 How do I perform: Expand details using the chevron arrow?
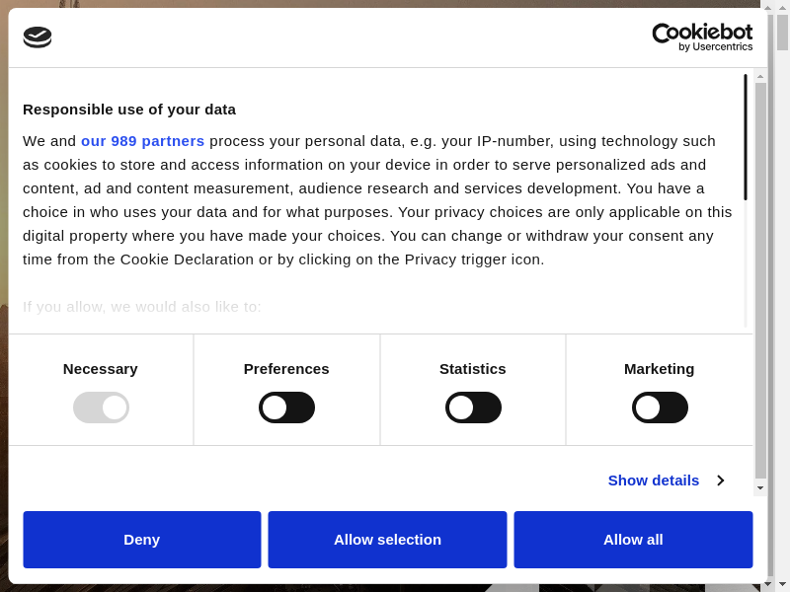pyautogui.click(x=720, y=481)
